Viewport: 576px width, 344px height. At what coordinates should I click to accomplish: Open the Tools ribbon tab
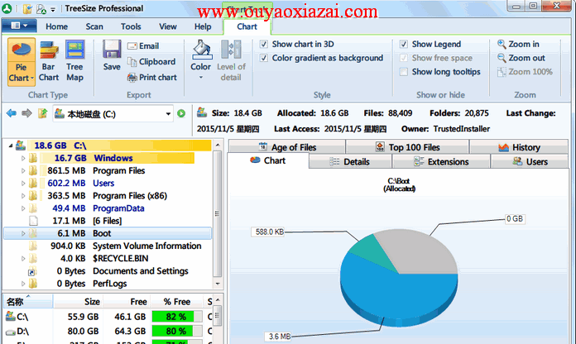(131, 26)
